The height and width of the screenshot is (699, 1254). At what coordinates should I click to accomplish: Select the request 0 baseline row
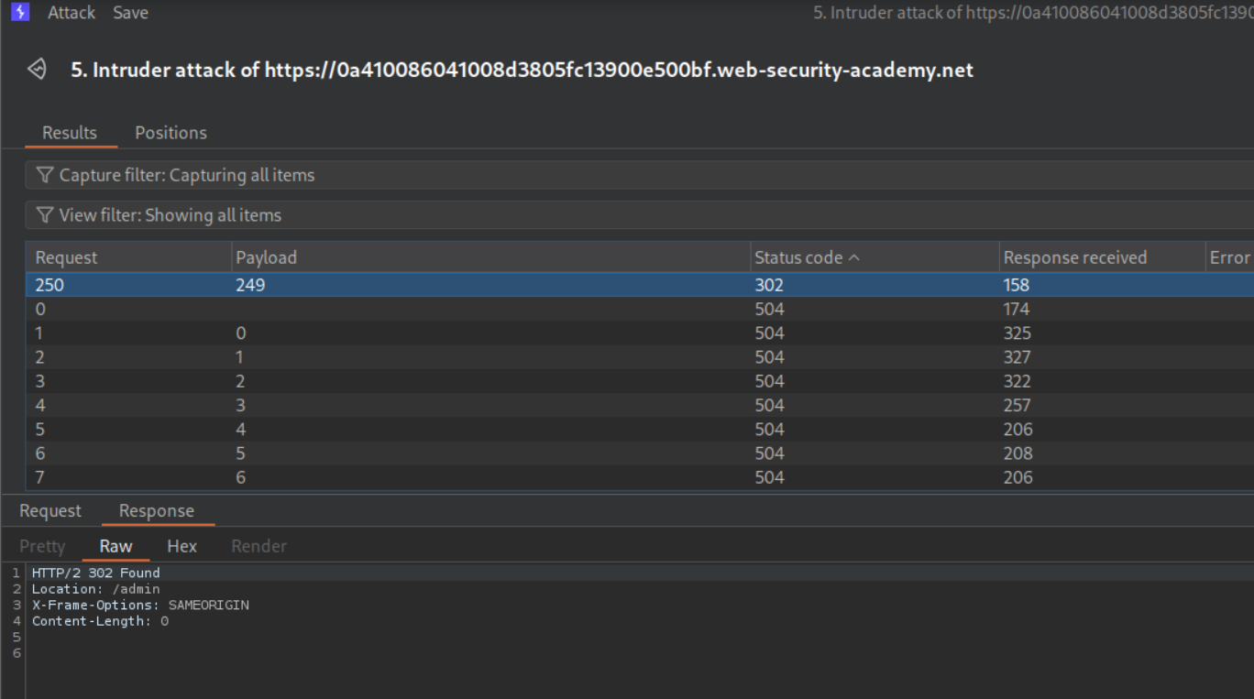pyautogui.click(x=40, y=310)
